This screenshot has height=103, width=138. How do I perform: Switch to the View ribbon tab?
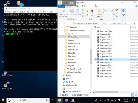(83, 6)
